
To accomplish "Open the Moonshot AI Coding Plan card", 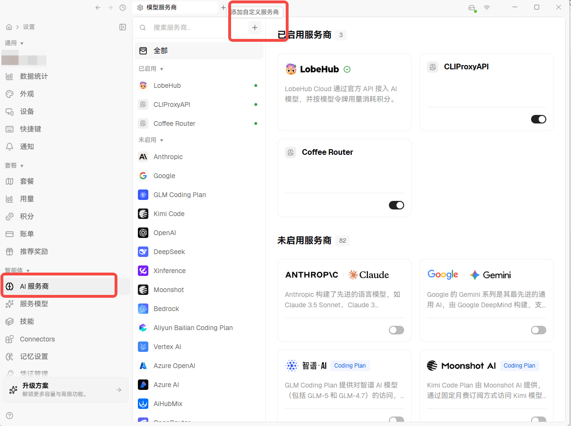I will click(486, 386).
